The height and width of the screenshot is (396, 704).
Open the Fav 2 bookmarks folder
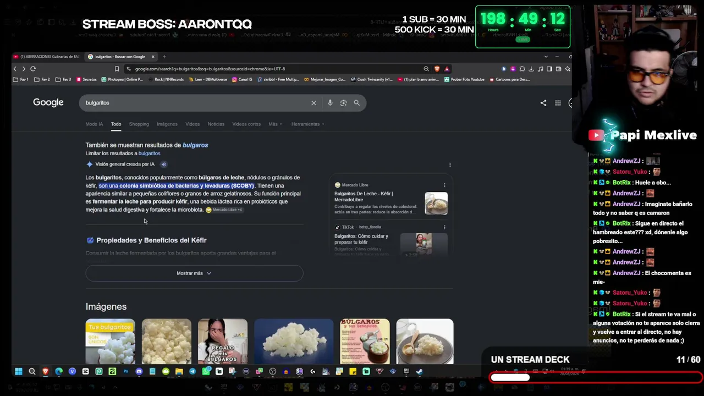point(42,79)
